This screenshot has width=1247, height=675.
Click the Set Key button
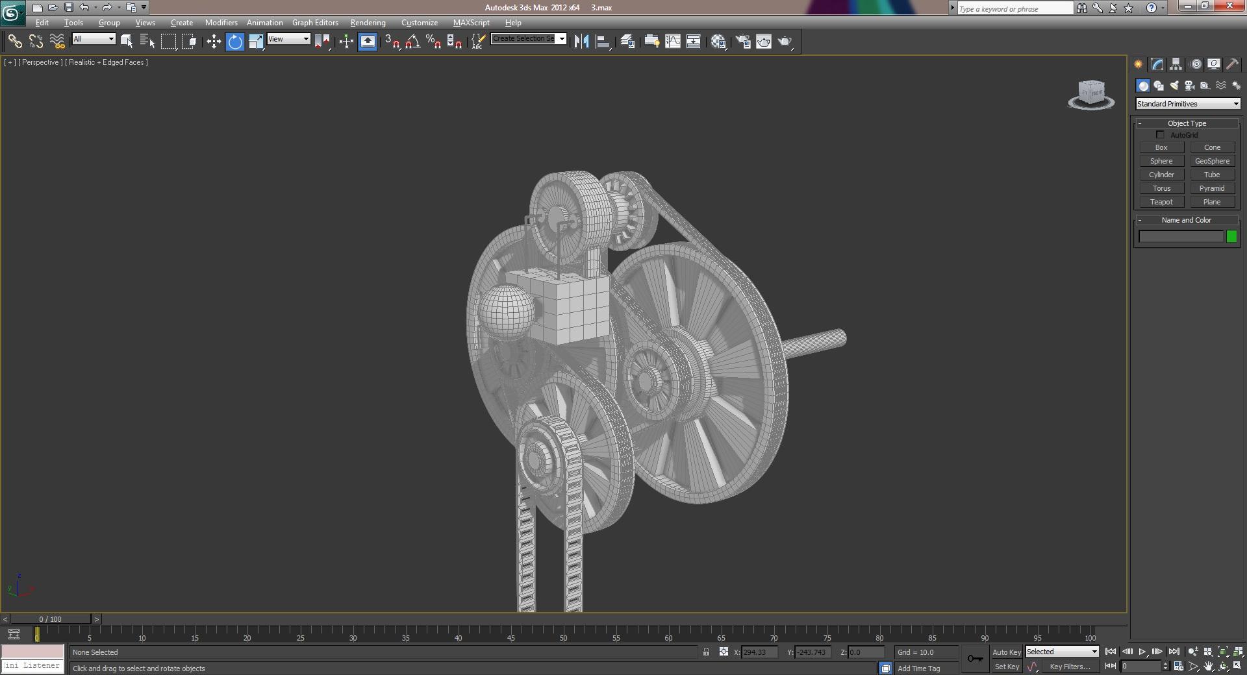[x=1007, y=667]
